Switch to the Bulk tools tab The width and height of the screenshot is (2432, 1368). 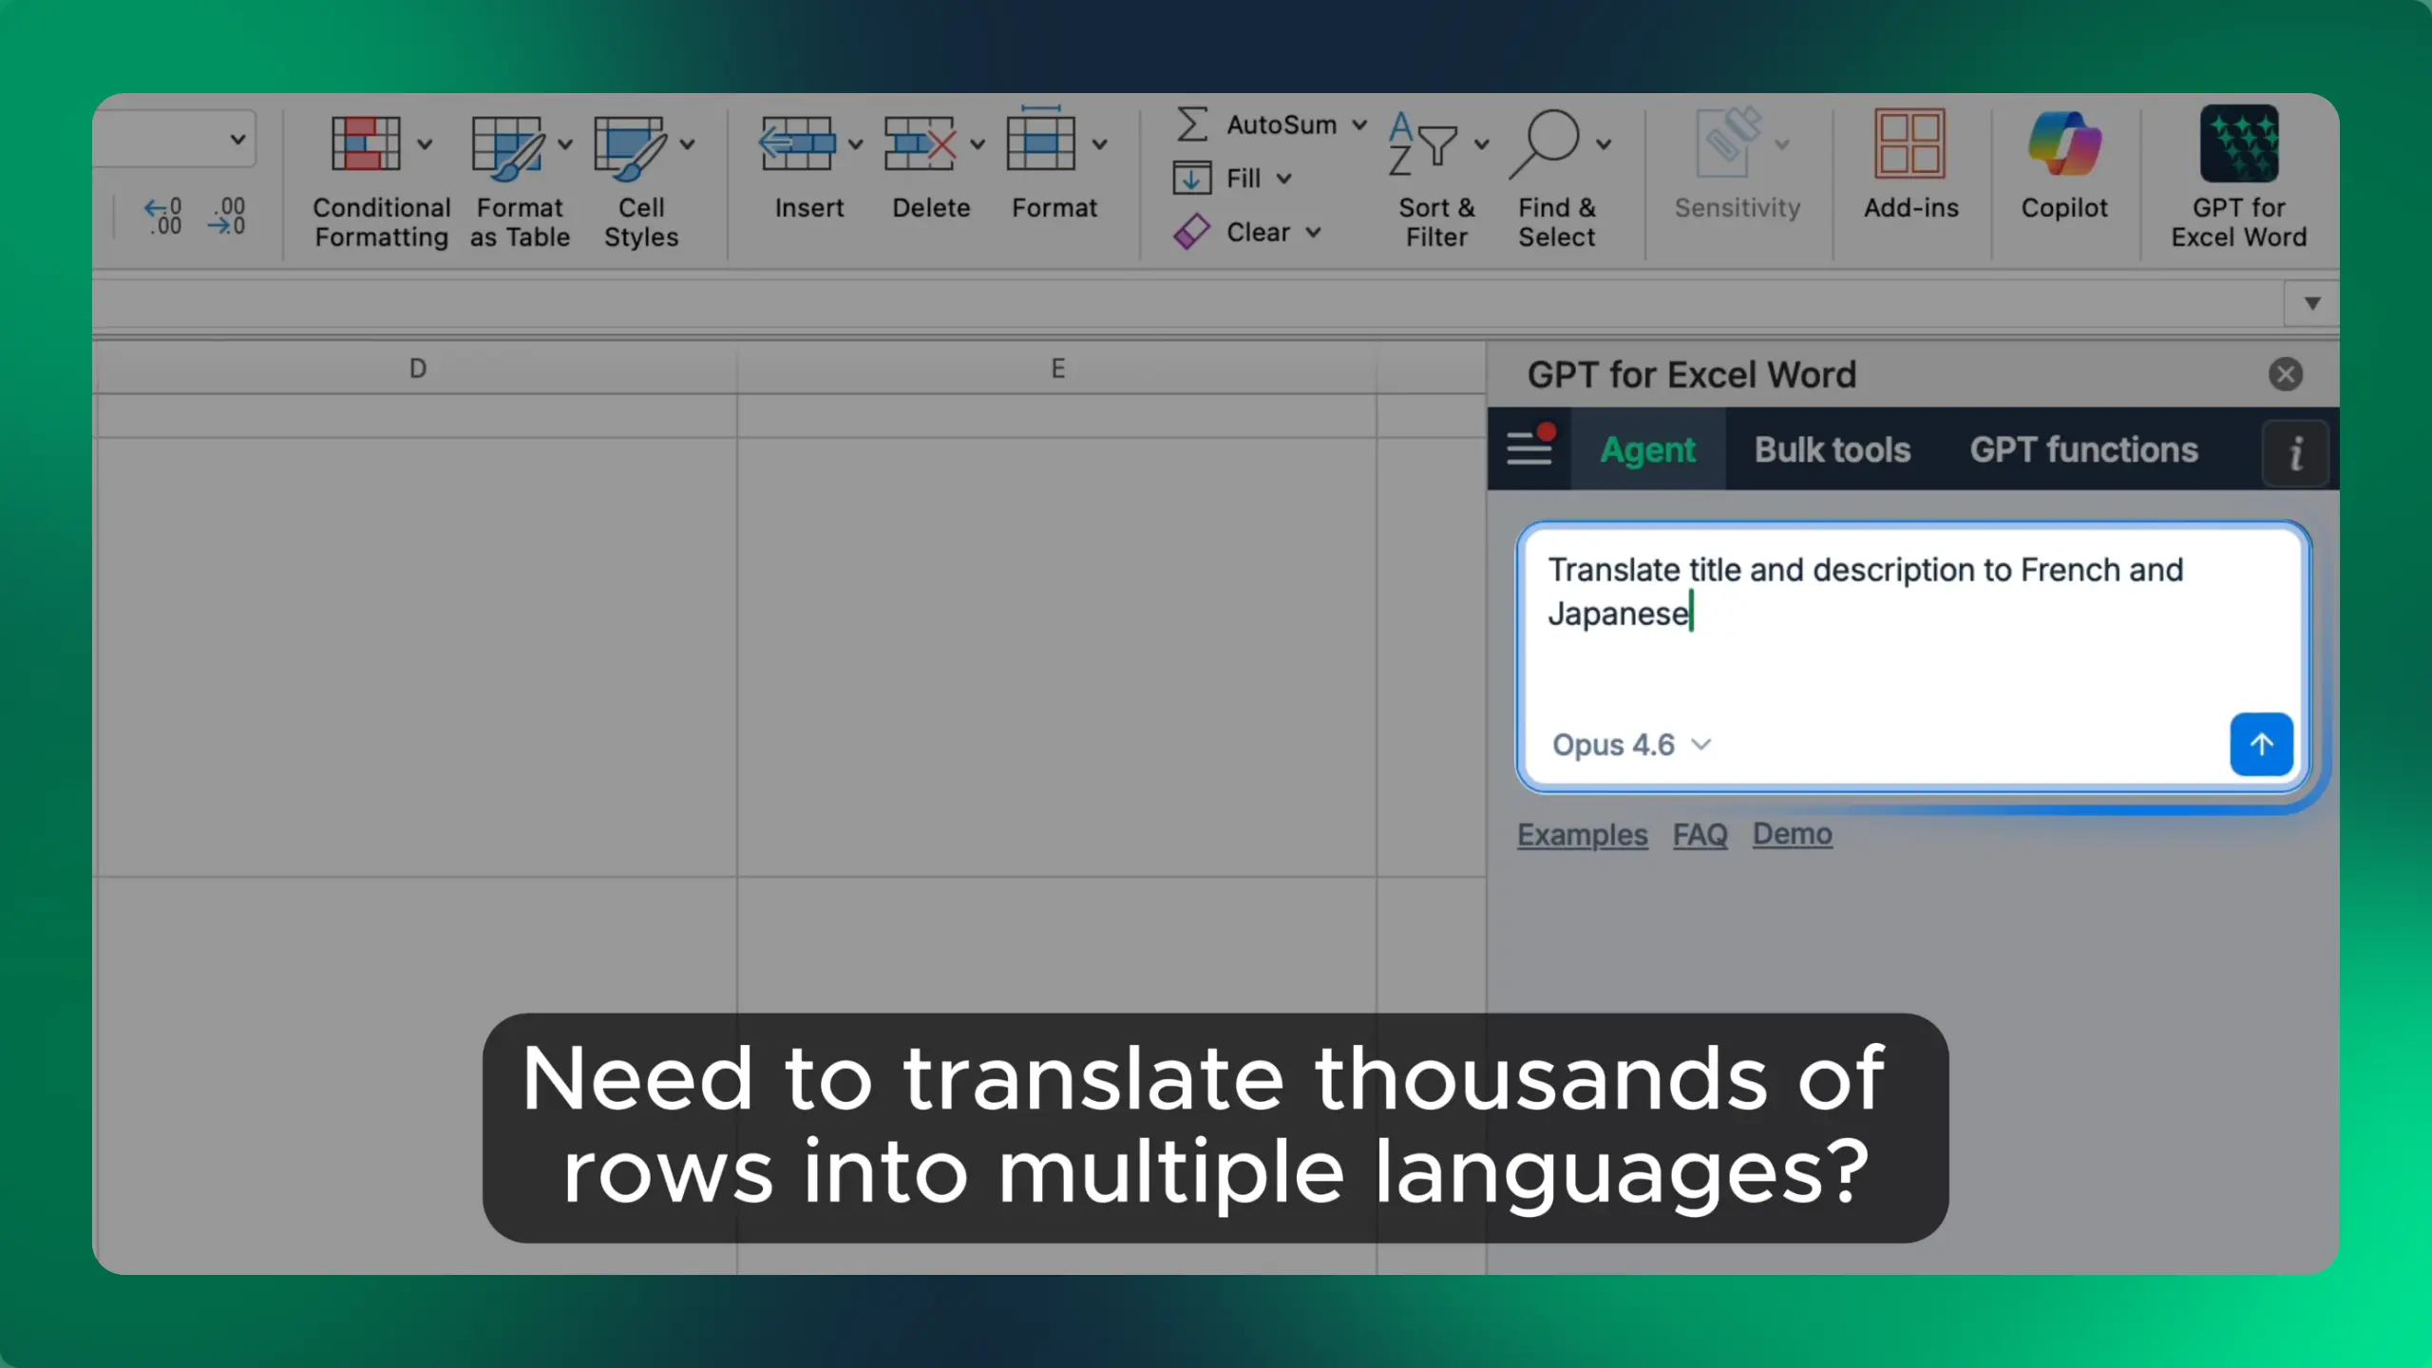pos(1832,449)
